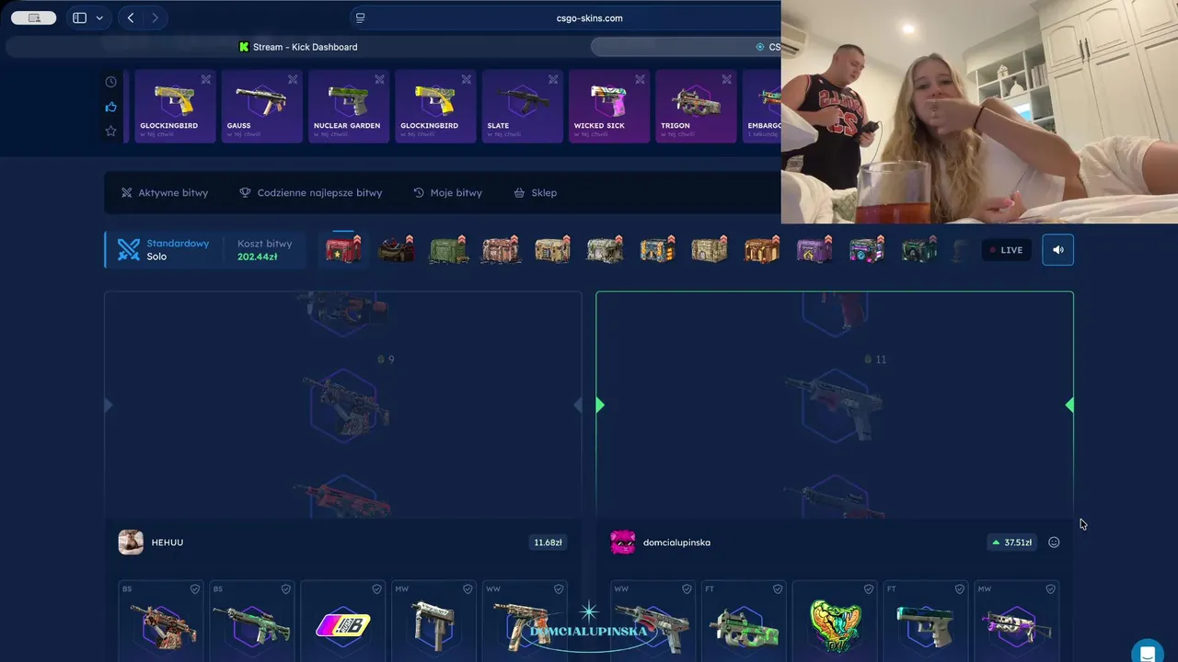Viewport: 1178px width, 662px height.
Task: Open HEHUU's sticker capsule item card
Action: (x=342, y=622)
